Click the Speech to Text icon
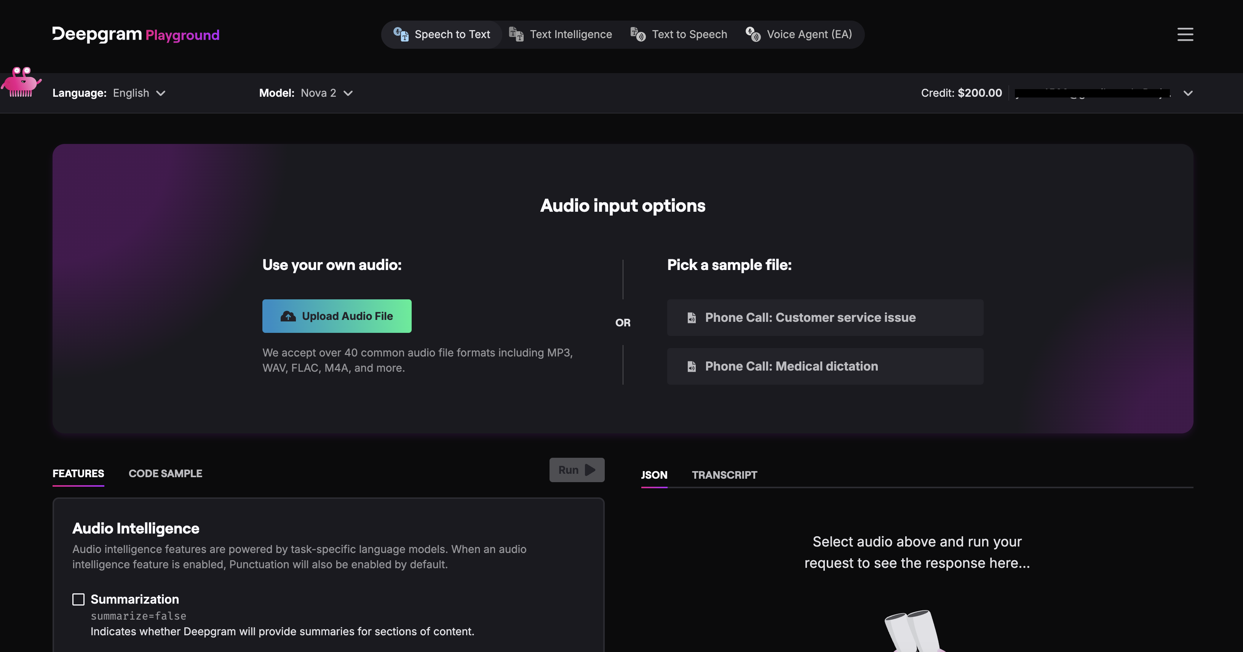This screenshot has width=1243, height=652. pyautogui.click(x=401, y=34)
